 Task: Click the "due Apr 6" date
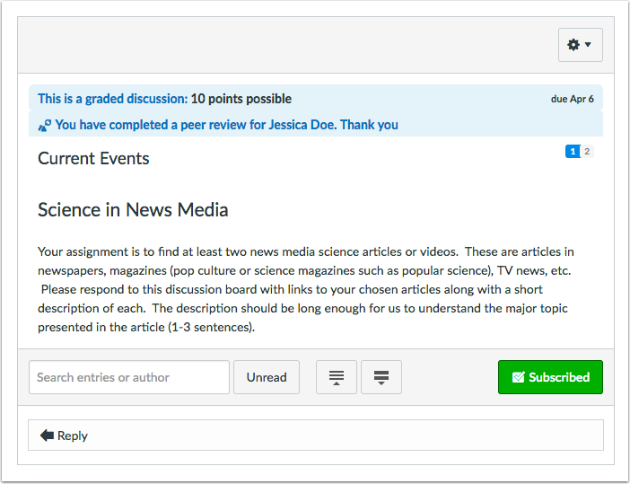[572, 99]
